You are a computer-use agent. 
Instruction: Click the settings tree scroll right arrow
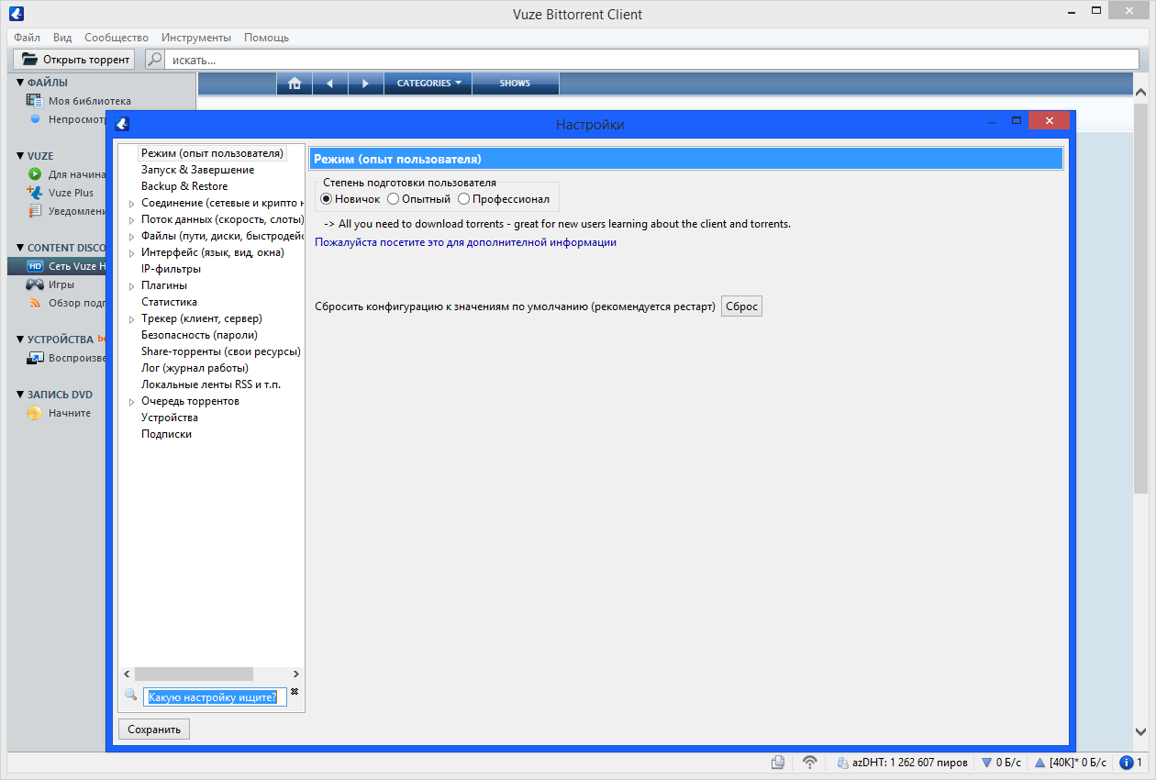(x=295, y=674)
